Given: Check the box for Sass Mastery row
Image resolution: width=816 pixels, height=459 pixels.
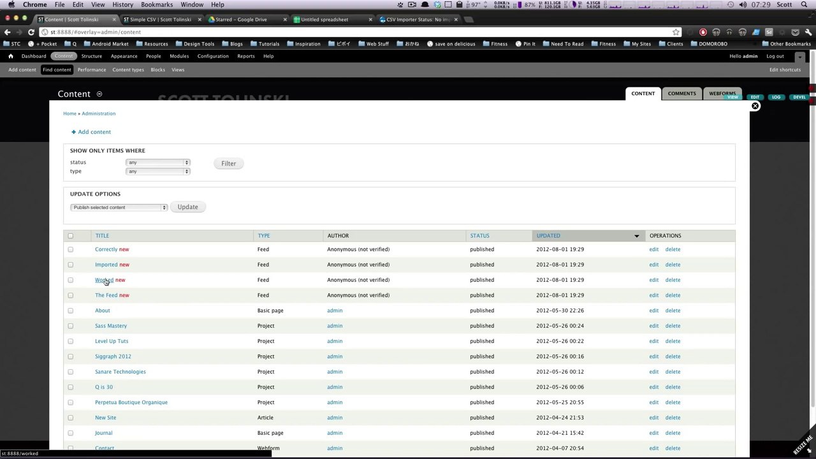Looking at the screenshot, I should click(x=70, y=326).
